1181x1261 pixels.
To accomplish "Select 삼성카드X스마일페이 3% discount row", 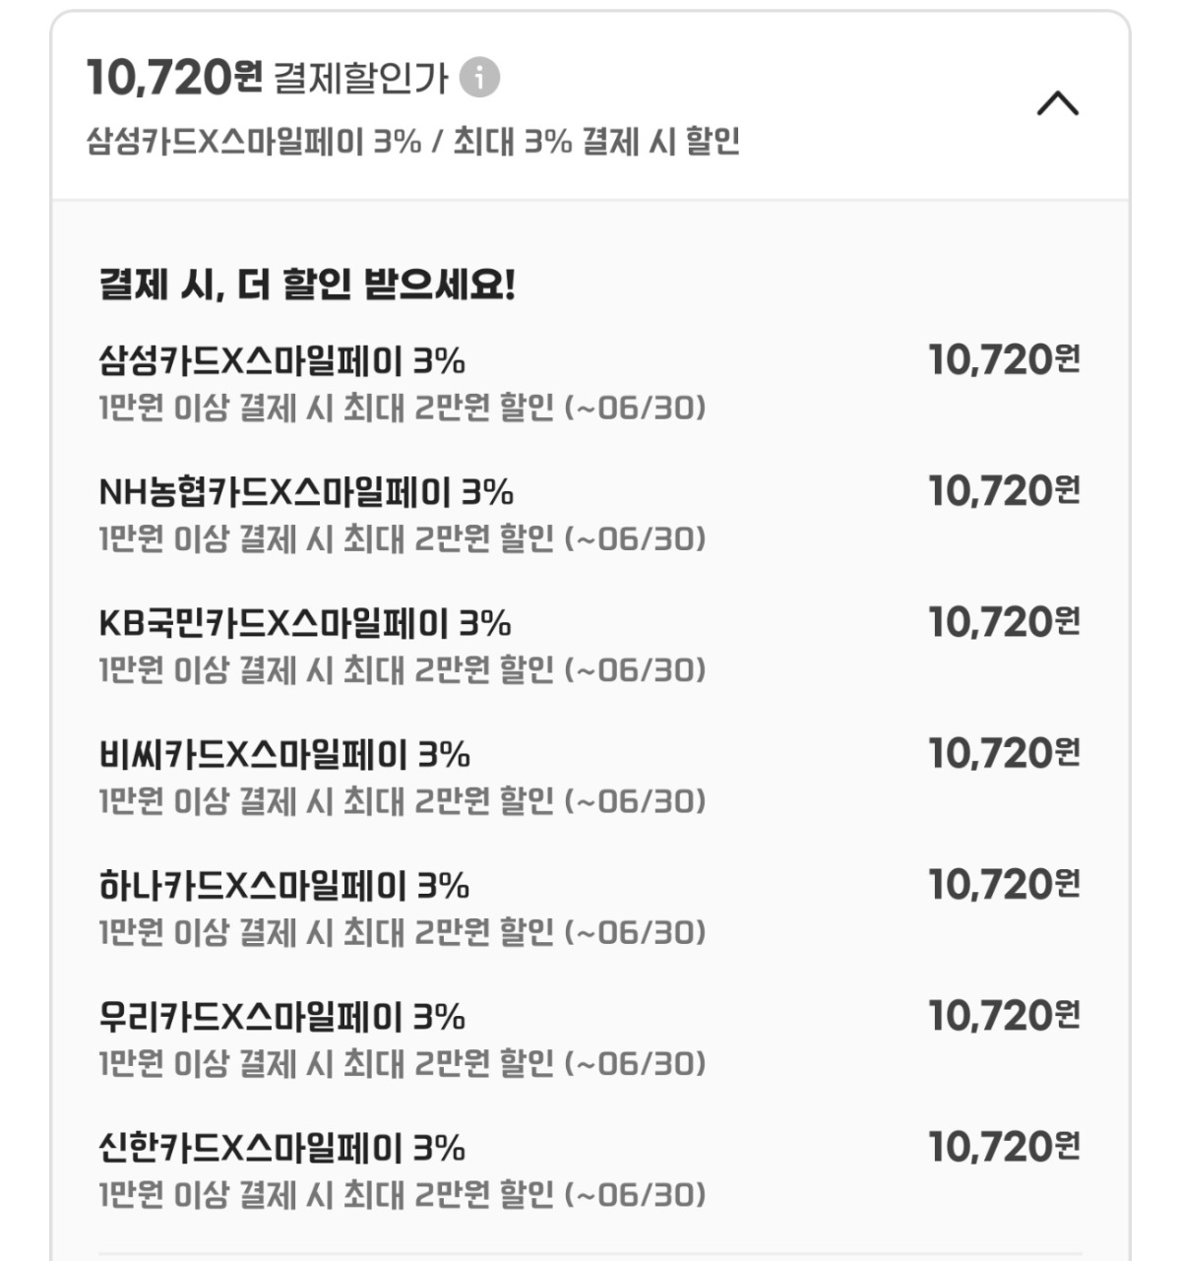I will [x=281, y=361].
